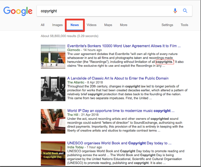Activate voice search microphone icon
This screenshot has height=167, width=201.
tap(175, 11)
